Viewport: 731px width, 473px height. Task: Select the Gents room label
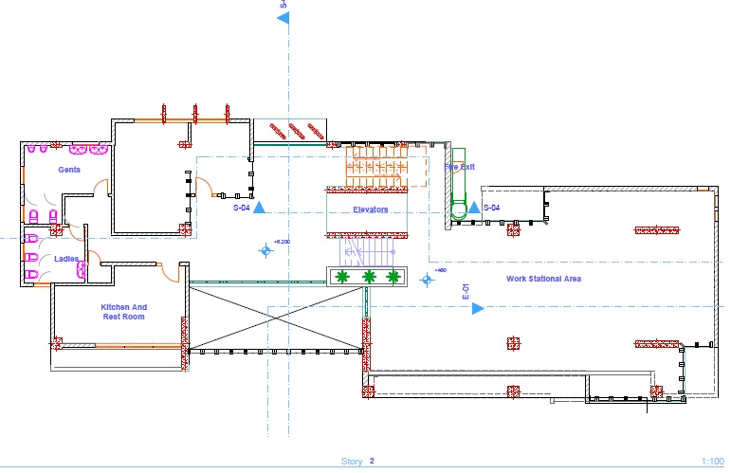[x=67, y=170]
